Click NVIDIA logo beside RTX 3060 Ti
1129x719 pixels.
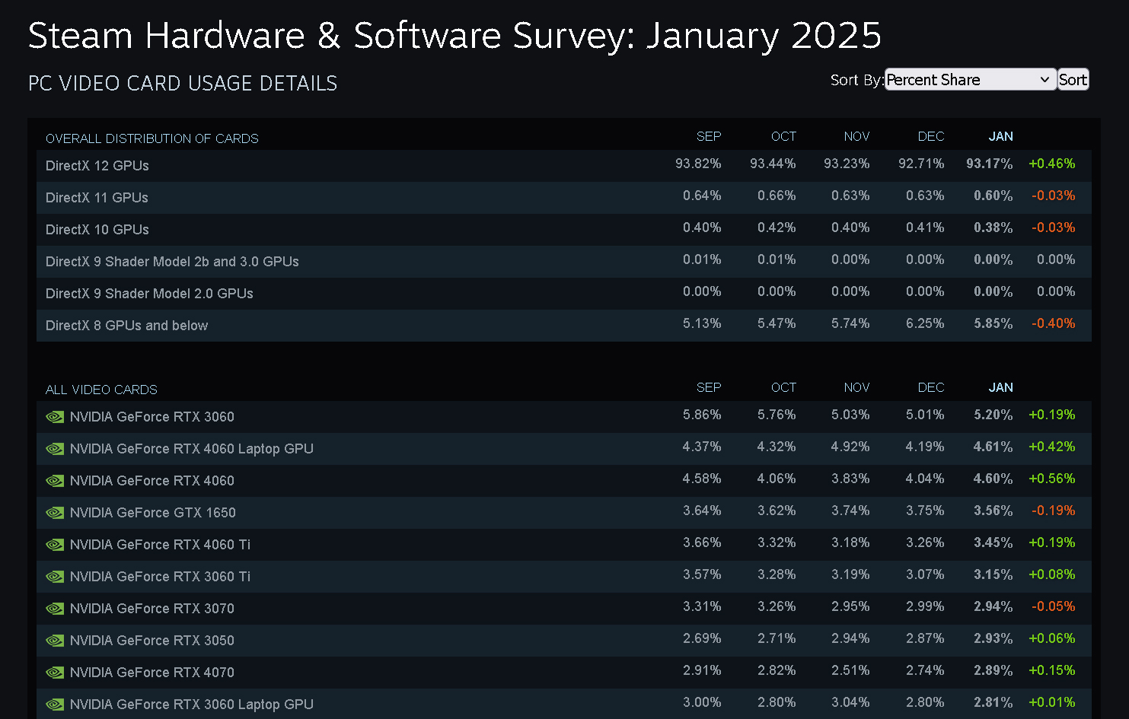(x=55, y=577)
